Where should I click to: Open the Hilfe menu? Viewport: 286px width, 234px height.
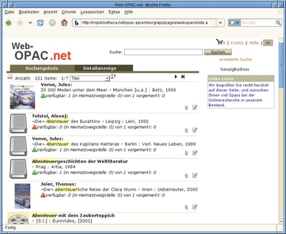tap(129, 12)
